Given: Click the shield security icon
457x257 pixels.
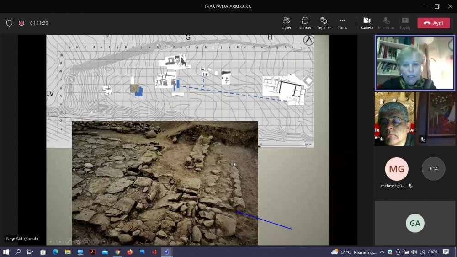Looking at the screenshot, I should tap(9, 23).
